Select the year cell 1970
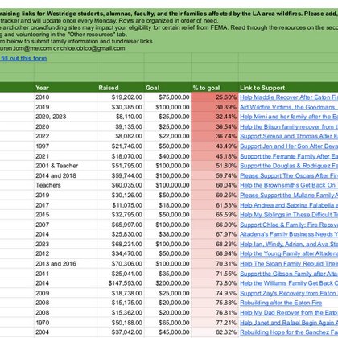The width and height of the screenshot is (338, 338). tap(65, 323)
